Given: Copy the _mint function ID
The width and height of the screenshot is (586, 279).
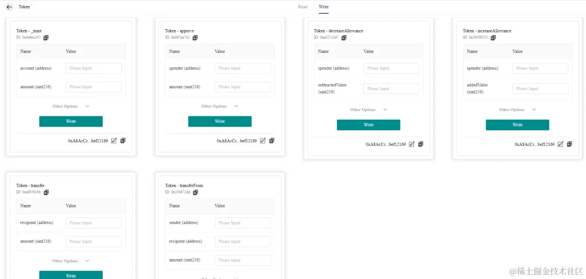Looking at the screenshot, I should pyautogui.click(x=46, y=37).
